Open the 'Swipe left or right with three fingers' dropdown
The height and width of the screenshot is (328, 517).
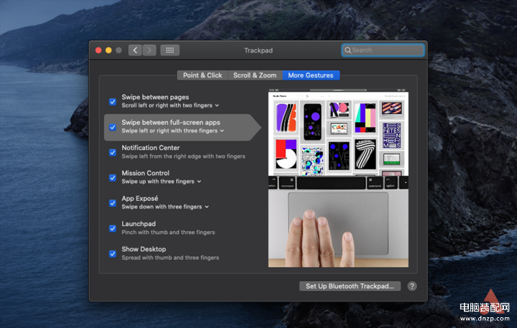[173, 131]
